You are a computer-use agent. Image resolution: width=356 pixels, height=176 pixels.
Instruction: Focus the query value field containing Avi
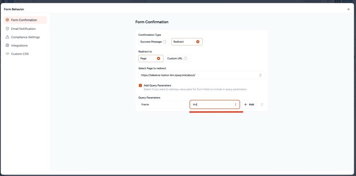pos(211,104)
